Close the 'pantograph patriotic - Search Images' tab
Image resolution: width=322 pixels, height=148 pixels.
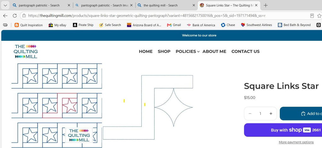[x=132, y=5]
